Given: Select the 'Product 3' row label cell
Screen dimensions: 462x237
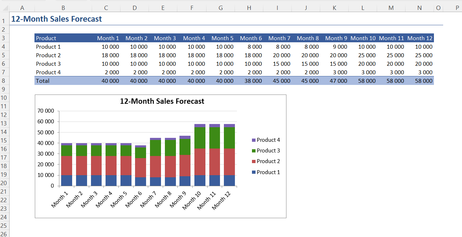Looking at the screenshot, I should point(63,64).
